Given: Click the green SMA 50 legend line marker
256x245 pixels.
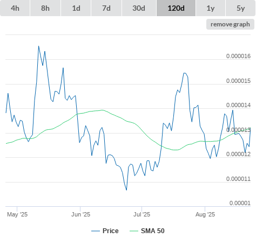Looking at the screenshot, I should point(134,231).
